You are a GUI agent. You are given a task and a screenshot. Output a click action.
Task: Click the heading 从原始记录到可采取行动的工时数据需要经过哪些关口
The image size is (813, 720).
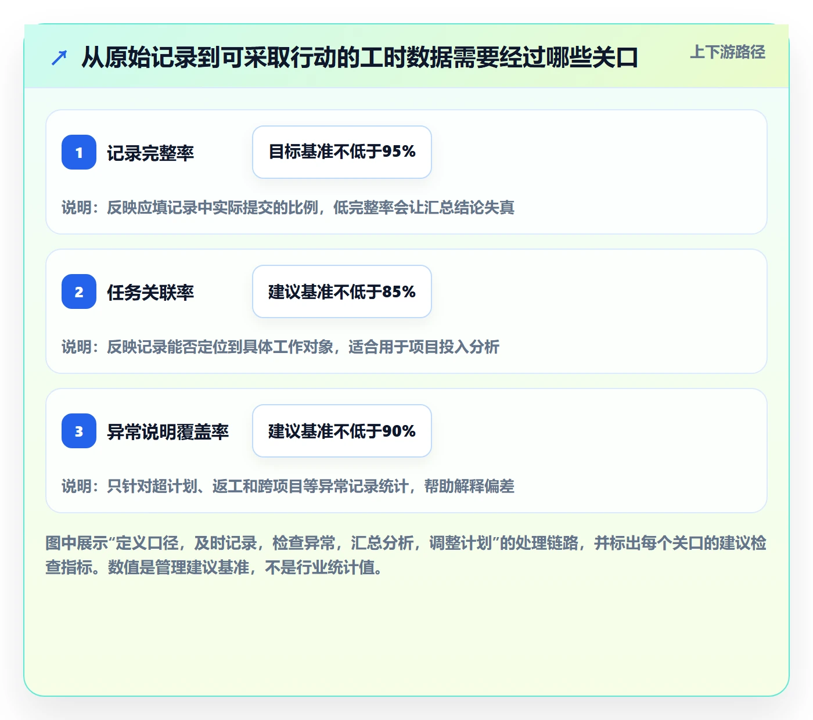359,57
